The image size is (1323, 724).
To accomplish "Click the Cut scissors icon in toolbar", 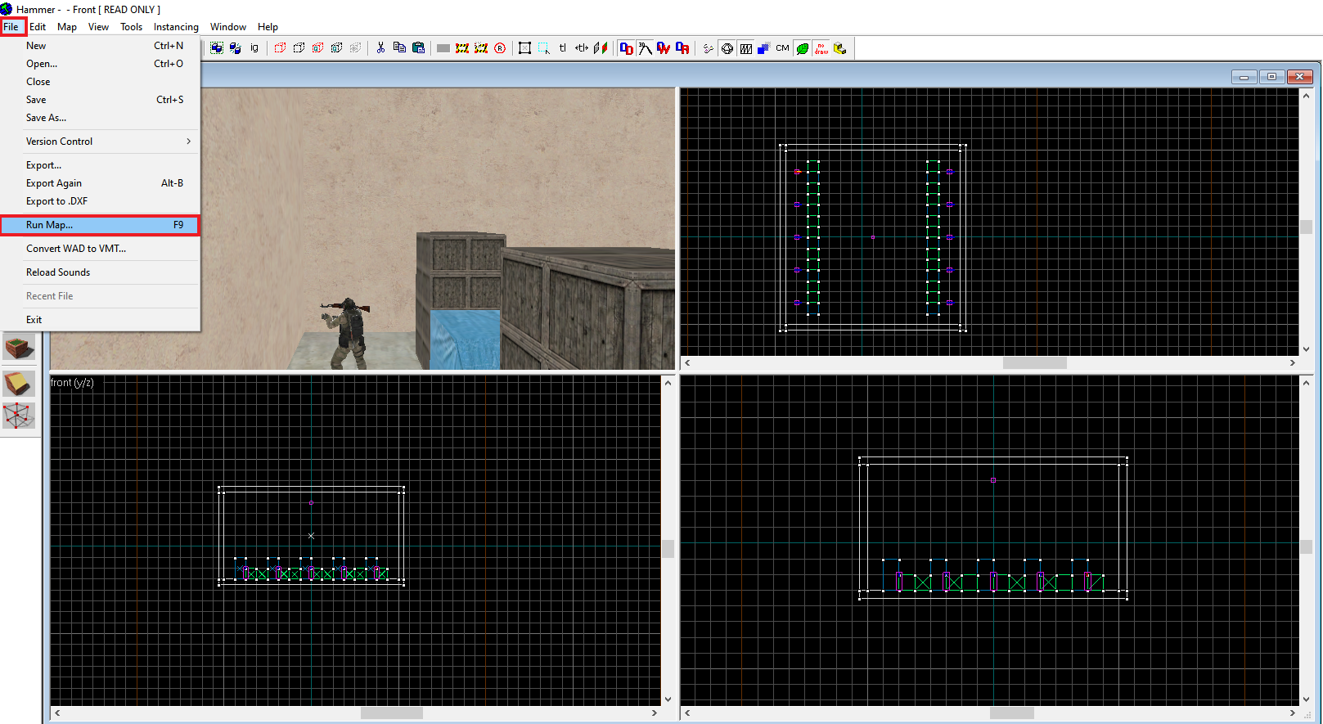I will [380, 48].
